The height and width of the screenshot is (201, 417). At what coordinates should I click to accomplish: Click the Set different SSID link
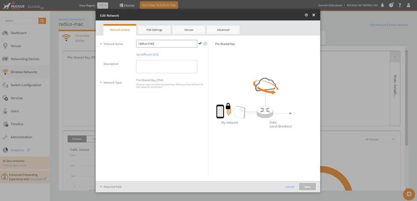[x=147, y=55]
